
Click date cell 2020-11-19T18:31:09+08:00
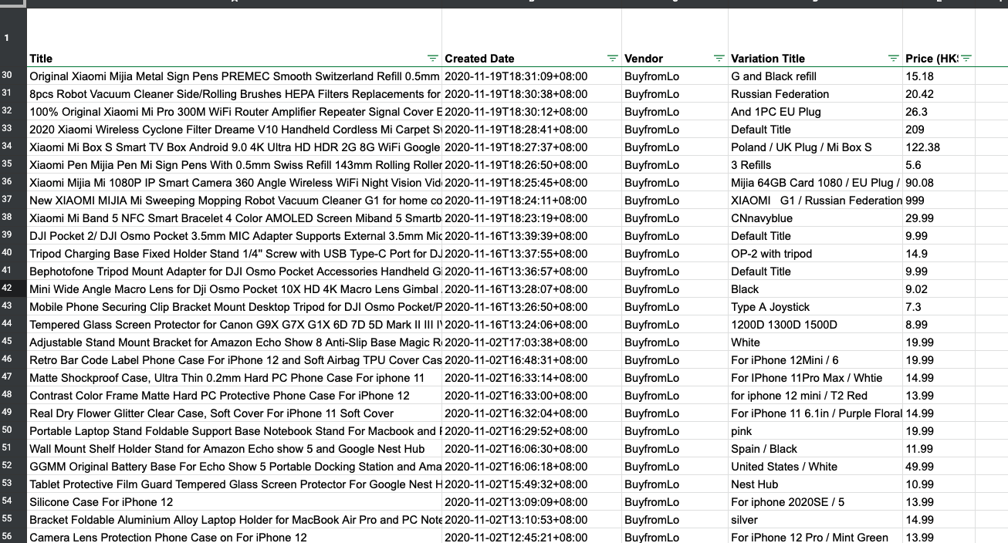coord(532,76)
